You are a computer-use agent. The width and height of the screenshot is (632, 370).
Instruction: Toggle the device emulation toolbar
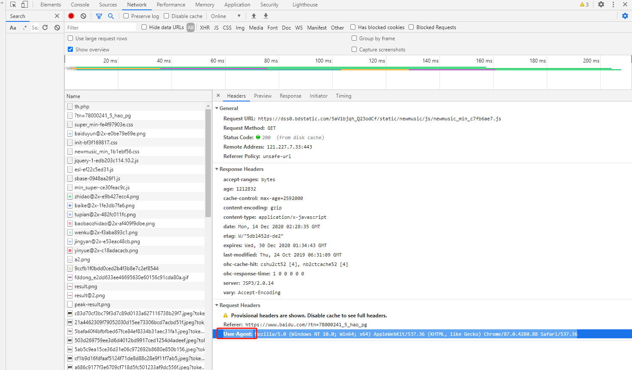click(24, 4)
